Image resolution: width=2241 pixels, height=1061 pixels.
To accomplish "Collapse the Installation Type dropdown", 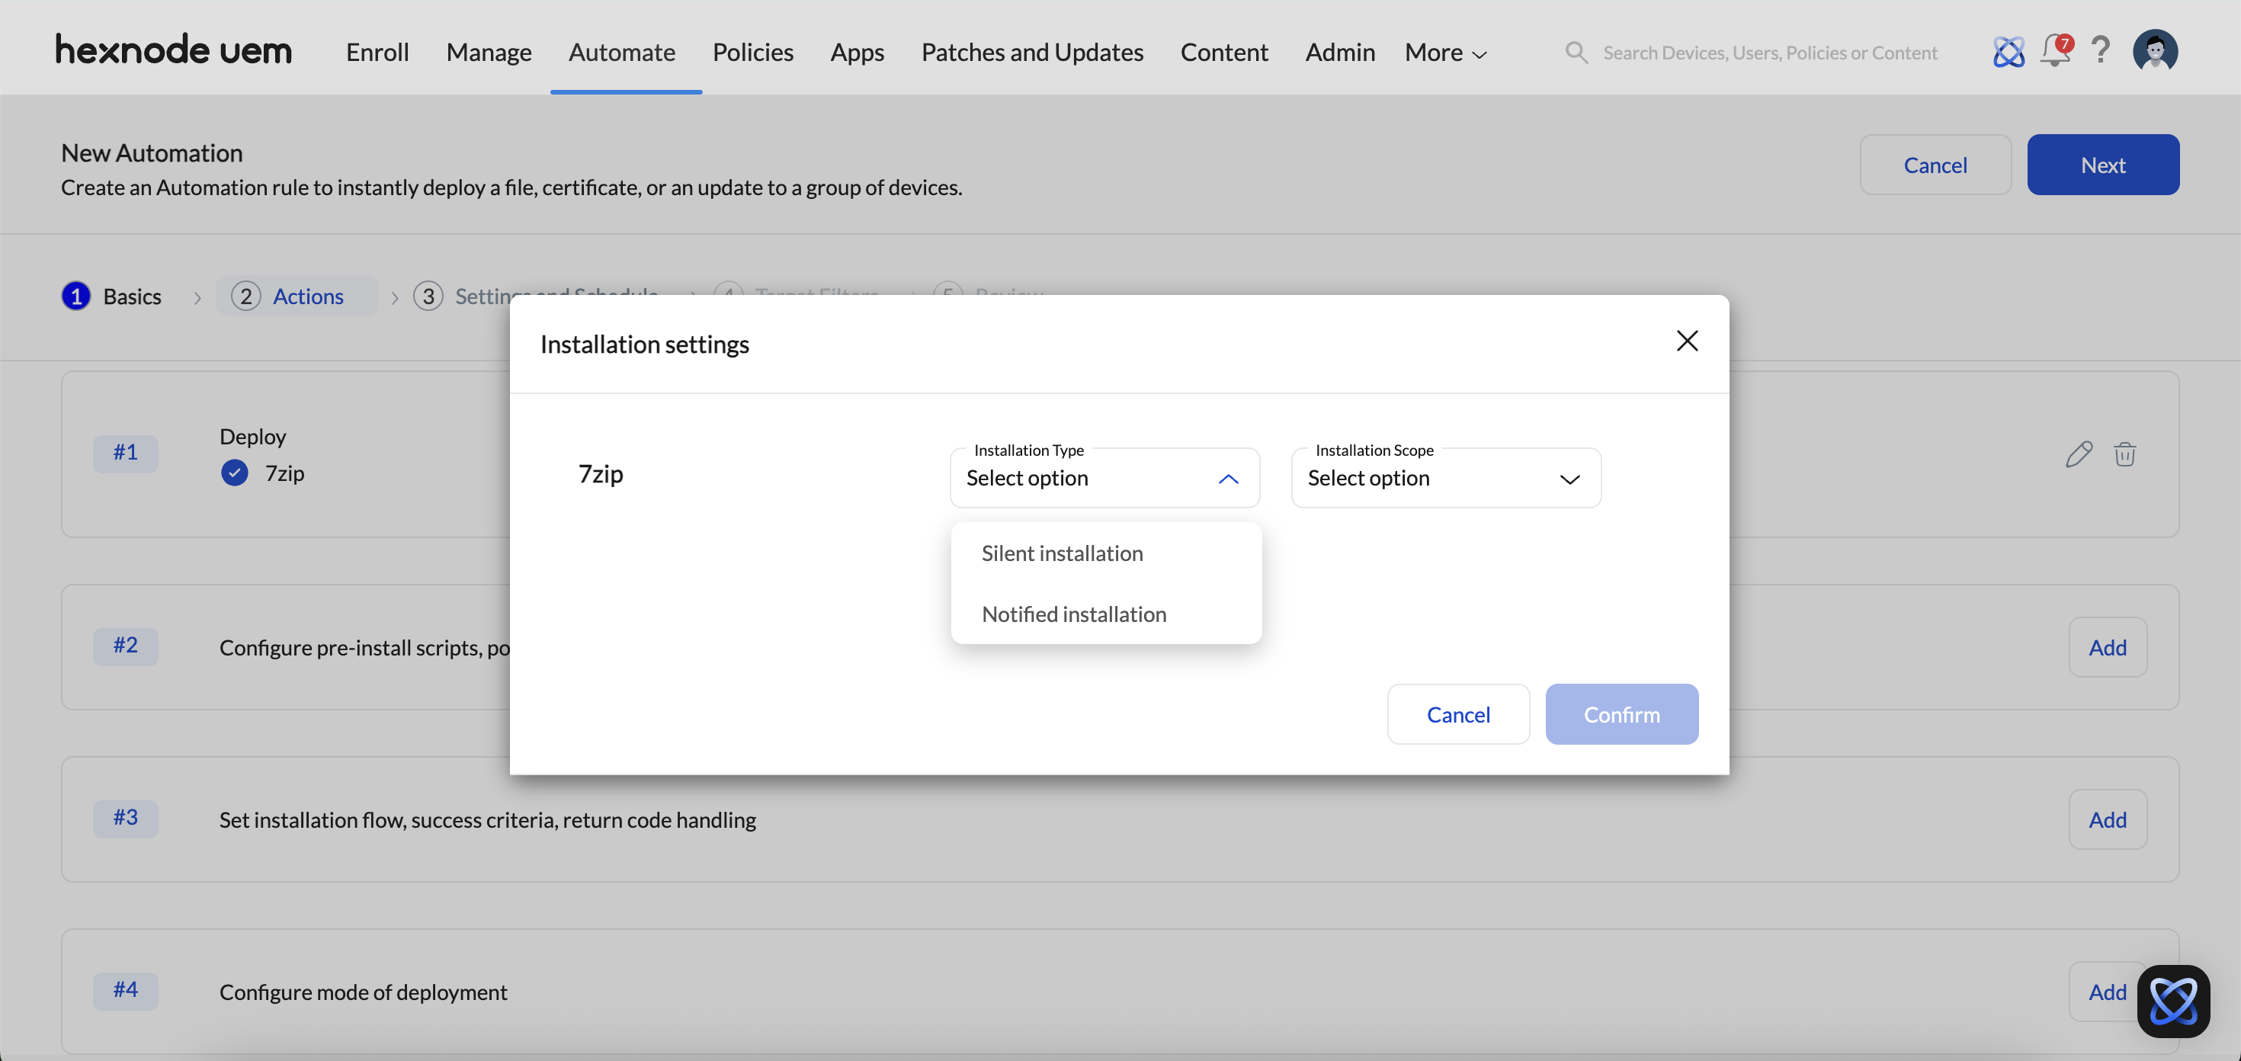I will [1227, 479].
